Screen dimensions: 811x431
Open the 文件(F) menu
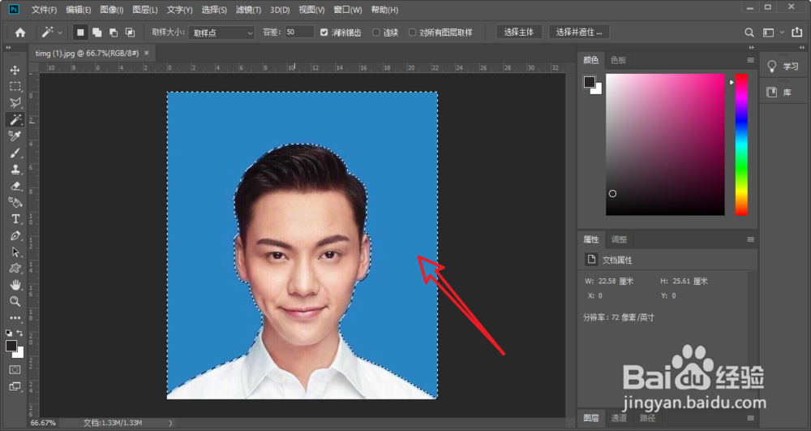[44, 10]
